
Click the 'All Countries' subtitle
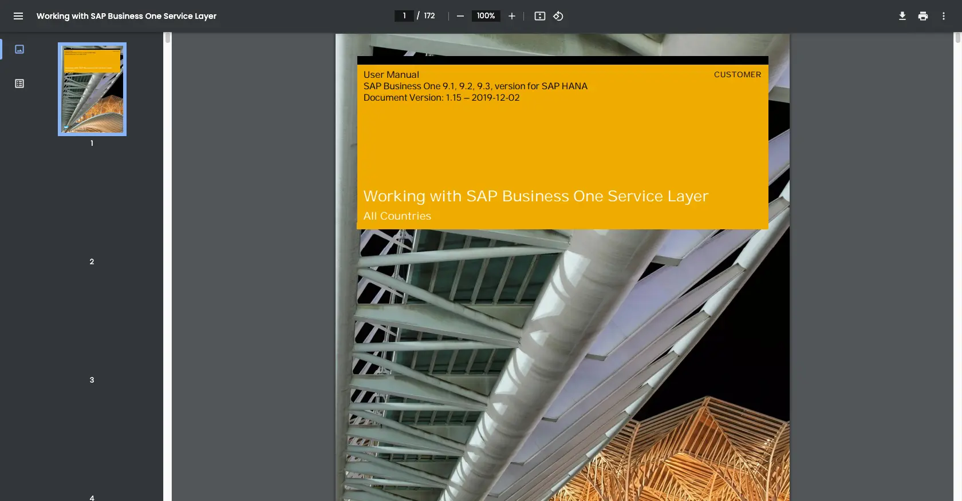point(397,216)
